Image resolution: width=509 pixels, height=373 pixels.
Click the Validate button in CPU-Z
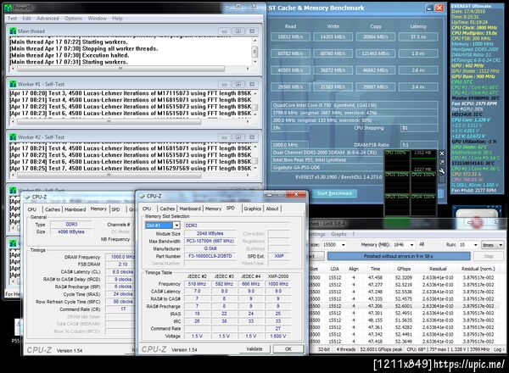tap(255, 349)
